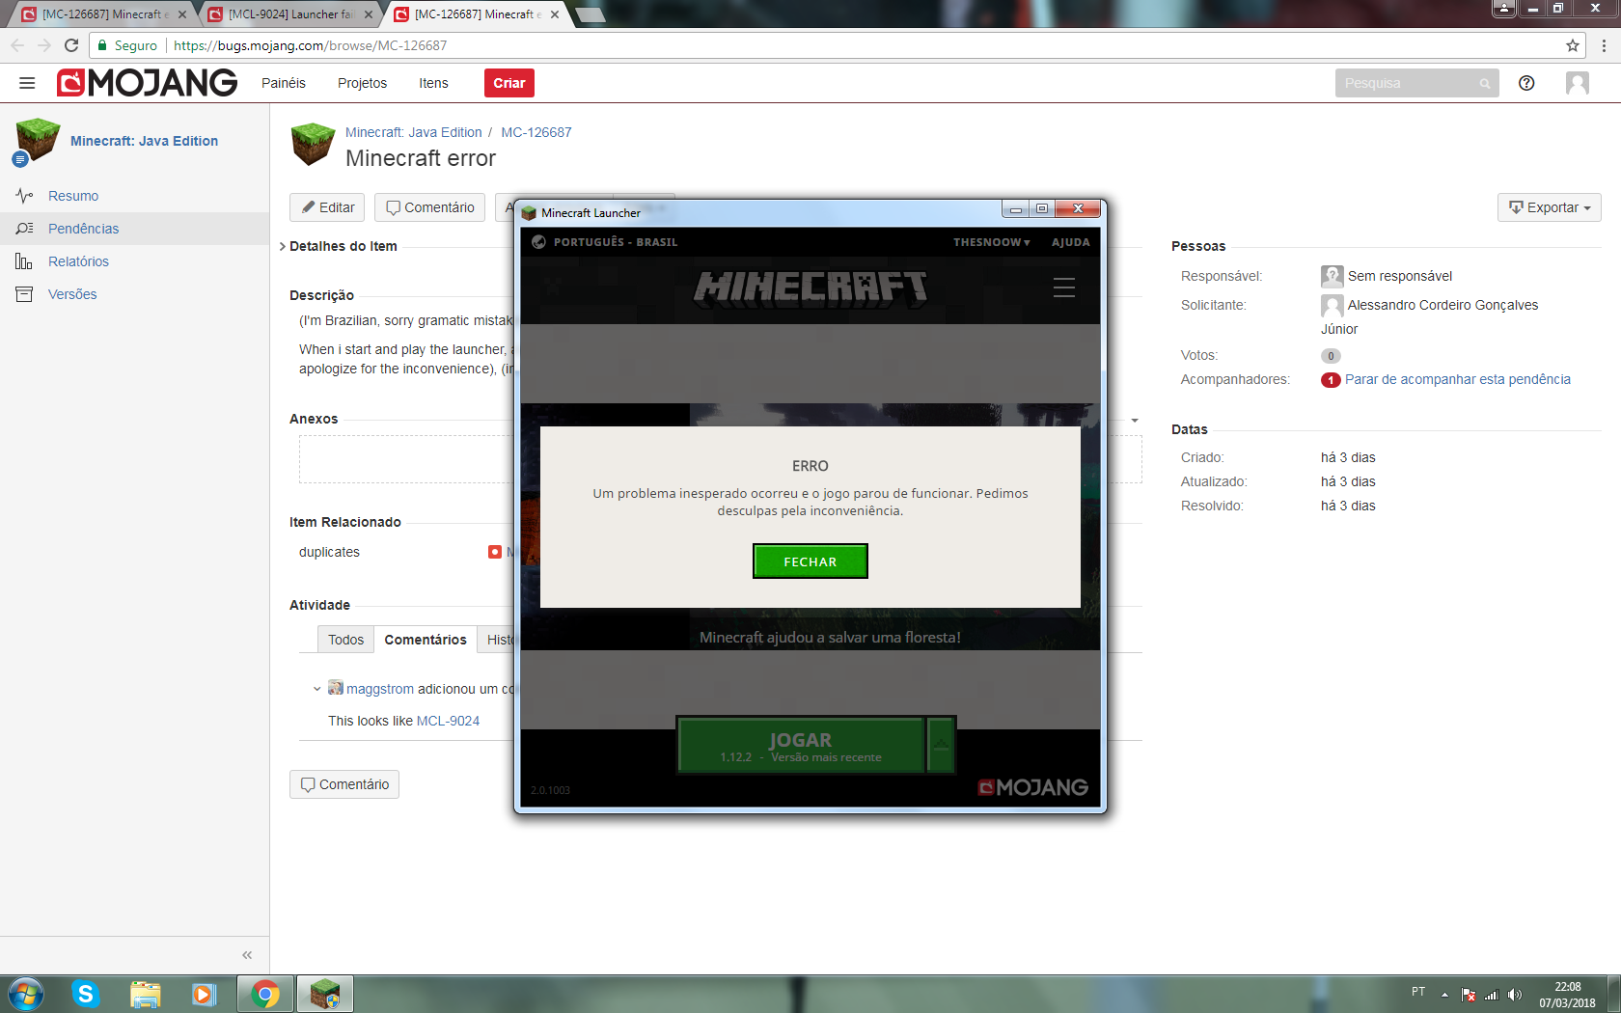
Task: Switch to the Comentários activity tab
Action: click(426, 640)
